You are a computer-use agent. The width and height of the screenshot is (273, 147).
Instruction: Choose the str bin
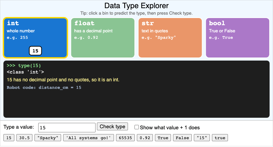(x=170, y=38)
